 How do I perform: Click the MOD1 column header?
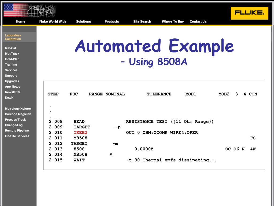click(x=191, y=94)
